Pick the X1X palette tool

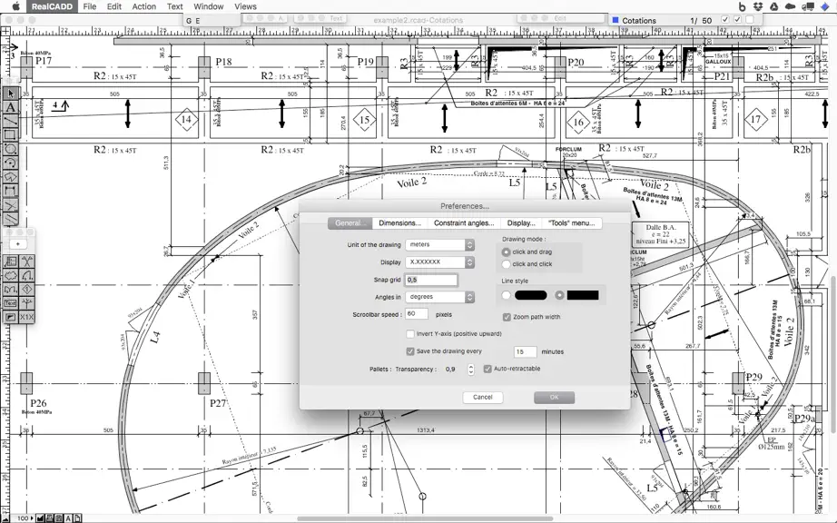pyautogui.click(x=26, y=317)
